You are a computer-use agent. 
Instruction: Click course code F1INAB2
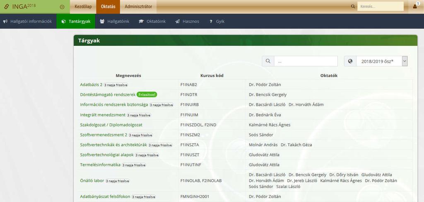coord(189,84)
